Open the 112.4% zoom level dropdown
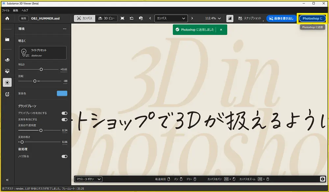The image size is (329, 192). pyautogui.click(x=213, y=18)
